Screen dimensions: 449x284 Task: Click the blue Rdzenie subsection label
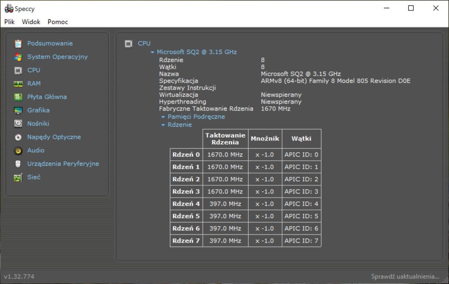(x=180, y=125)
